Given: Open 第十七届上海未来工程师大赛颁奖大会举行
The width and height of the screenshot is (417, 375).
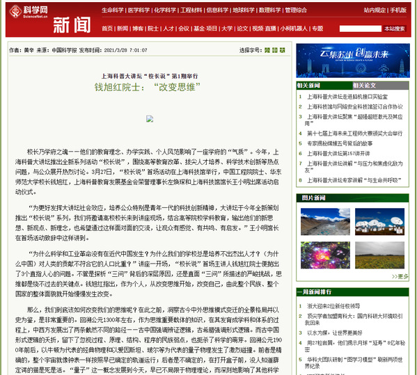Looking at the screenshot, I should tap(355, 134).
